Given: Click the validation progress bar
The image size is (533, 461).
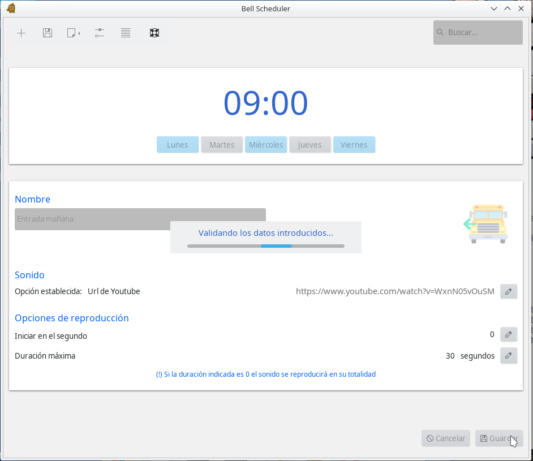Looking at the screenshot, I should (x=266, y=246).
